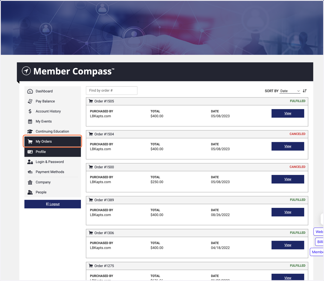The width and height of the screenshot is (324, 281).
Task: View Order #1306 details
Action: tap(288, 245)
